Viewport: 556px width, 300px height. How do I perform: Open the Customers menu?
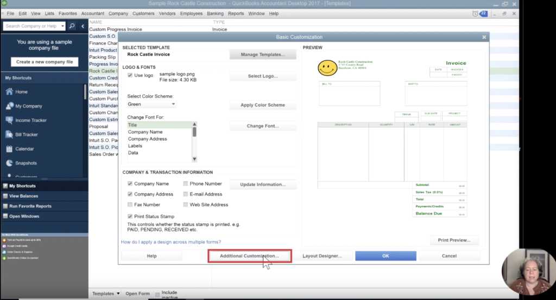143,14
